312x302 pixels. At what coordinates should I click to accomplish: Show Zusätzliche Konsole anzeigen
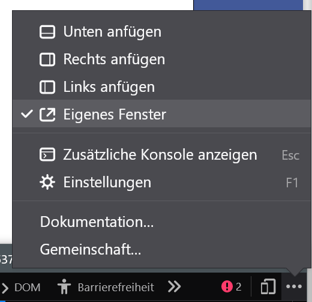(x=161, y=154)
